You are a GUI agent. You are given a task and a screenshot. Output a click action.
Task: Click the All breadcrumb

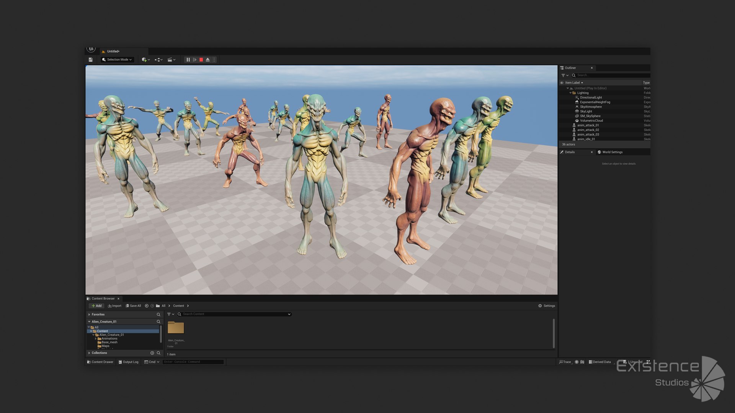pyautogui.click(x=163, y=306)
